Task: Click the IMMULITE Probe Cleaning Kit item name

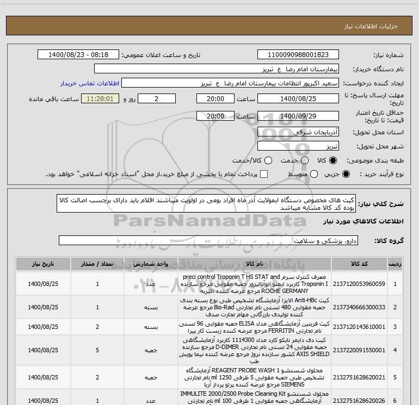Action: [255, 398]
